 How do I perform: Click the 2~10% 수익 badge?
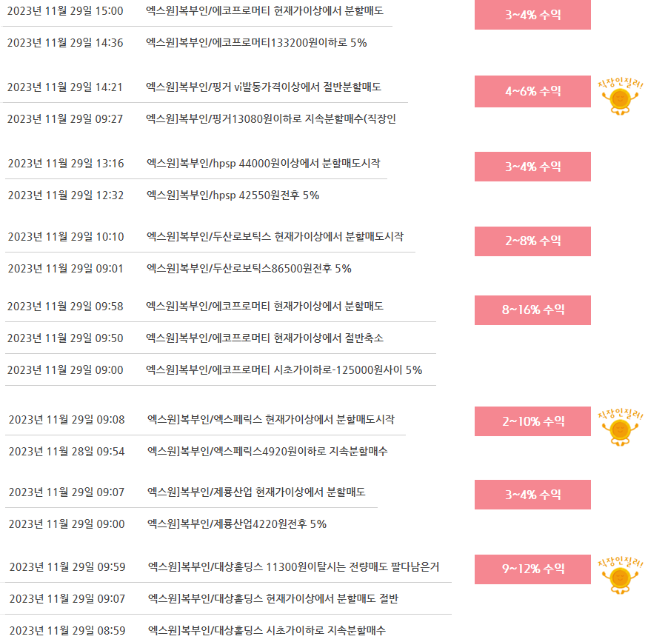532,421
